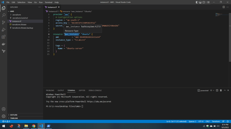231x129 pixels.
Task: Switch to the Jupyter panel tab
Action: coord(82,90)
